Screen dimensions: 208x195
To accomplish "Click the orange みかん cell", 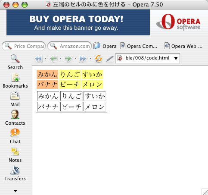I will tap(47, 75).
